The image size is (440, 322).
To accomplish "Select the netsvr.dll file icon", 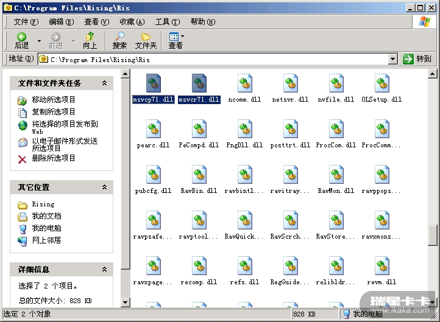I will coord(291,83).
